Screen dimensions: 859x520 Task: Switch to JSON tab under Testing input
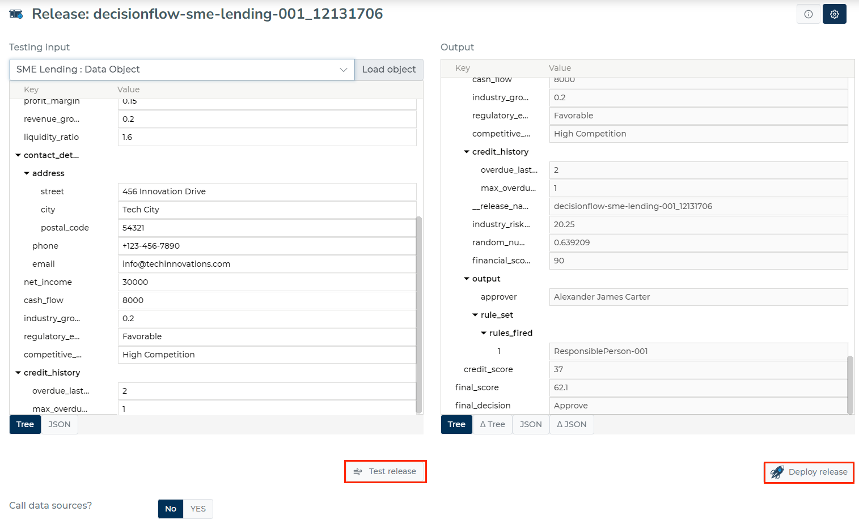pos(60,424)
